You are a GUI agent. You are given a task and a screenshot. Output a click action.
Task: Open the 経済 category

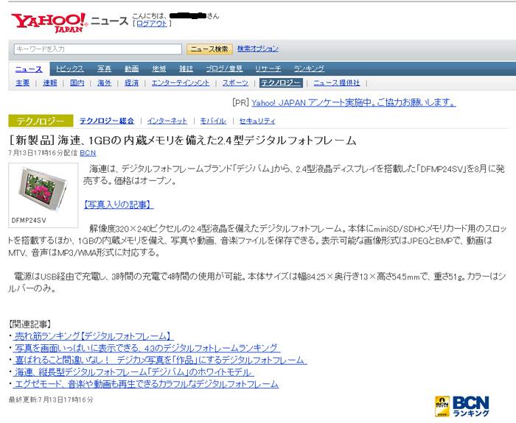(x=132, y=83)
